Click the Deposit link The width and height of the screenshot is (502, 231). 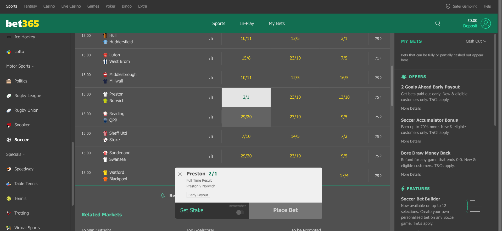click(x=470, y=26)
